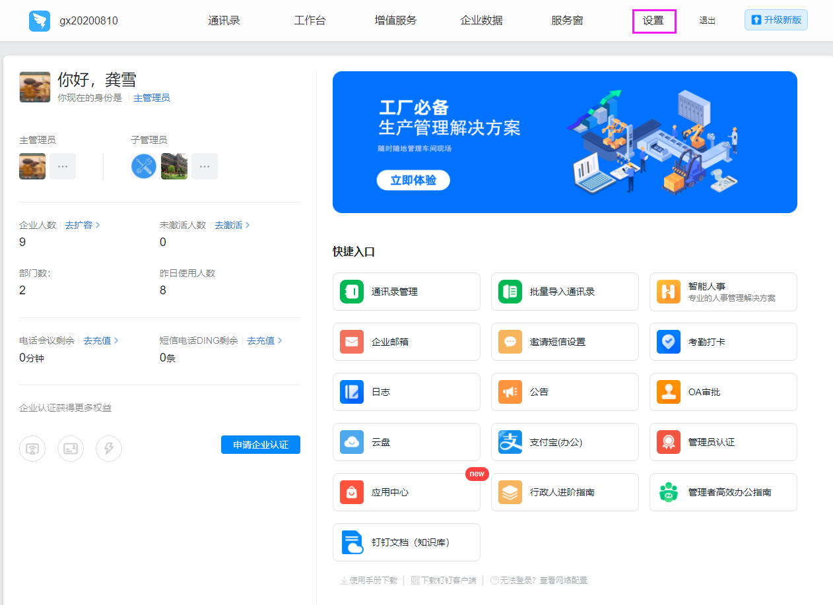Click the 主管理员 identity label by greeting
This screenshot has width=833, height=605.
coord(152,98)
